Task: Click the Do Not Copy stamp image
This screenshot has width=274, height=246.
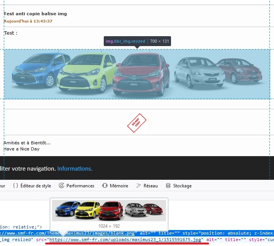Action: 137,123
